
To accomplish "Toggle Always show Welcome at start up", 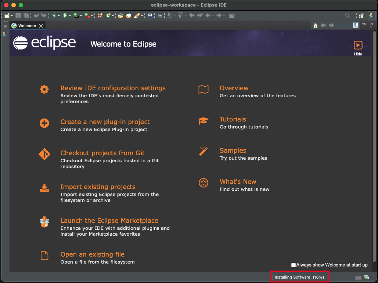I will [294, 265].
